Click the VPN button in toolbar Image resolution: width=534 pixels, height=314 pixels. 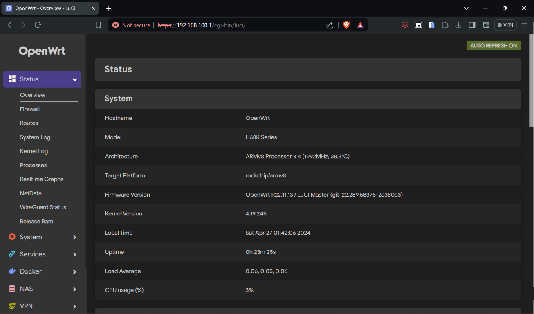[x=505, y=25]
